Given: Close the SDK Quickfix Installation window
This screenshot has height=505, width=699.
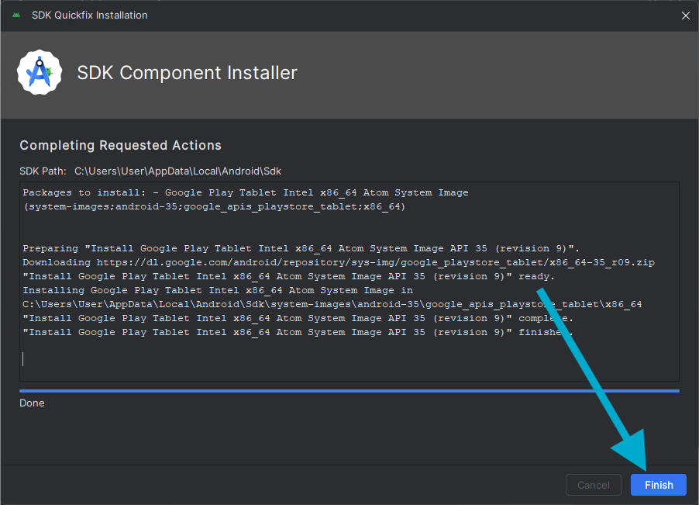Looking at the screenshot, I should pos(685,16).
